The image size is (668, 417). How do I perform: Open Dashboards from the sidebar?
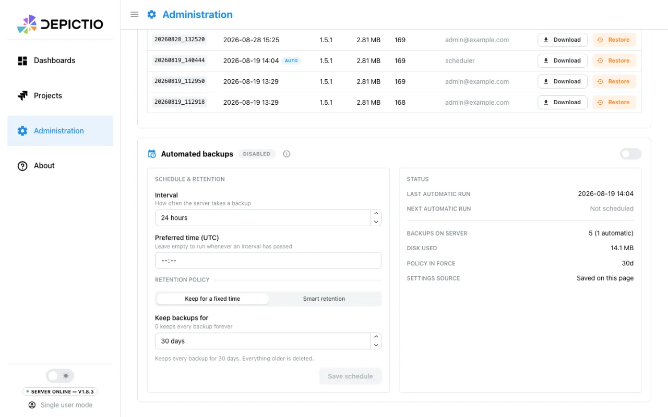click(x=60, y=60)
